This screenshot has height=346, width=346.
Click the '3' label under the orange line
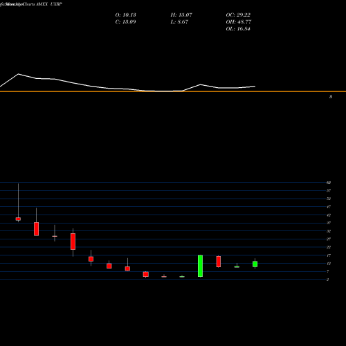[x=331, y=97]
